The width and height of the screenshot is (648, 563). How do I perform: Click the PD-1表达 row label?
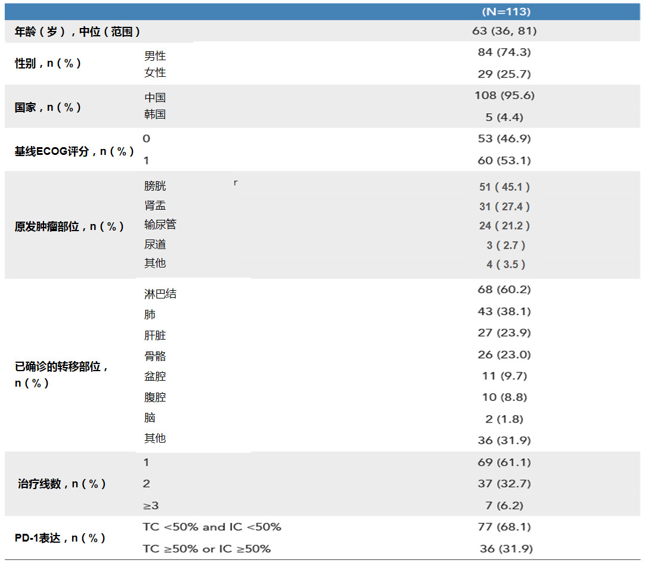click(60, 538)
